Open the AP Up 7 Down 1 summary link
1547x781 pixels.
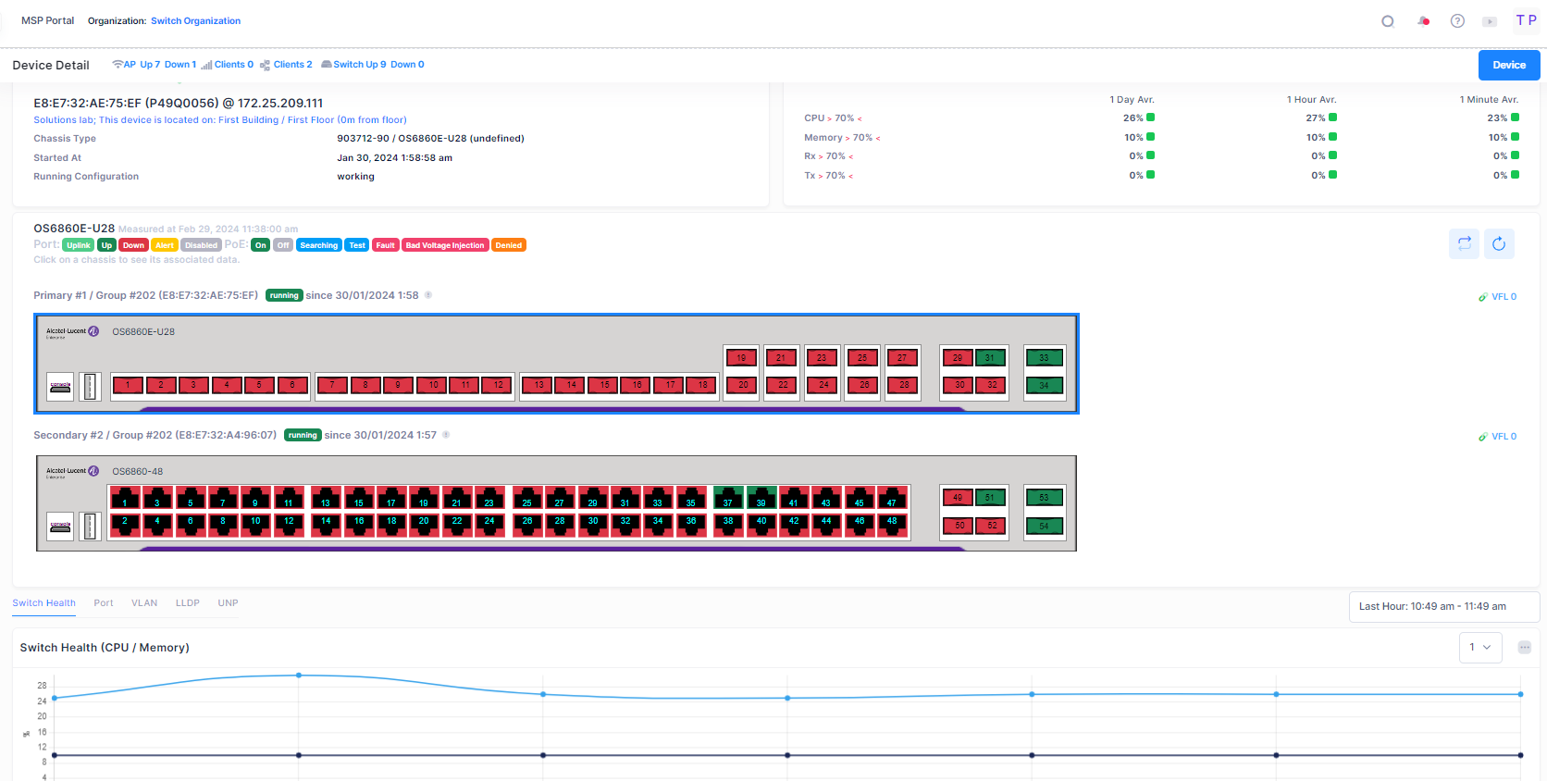tap(155, 65)
